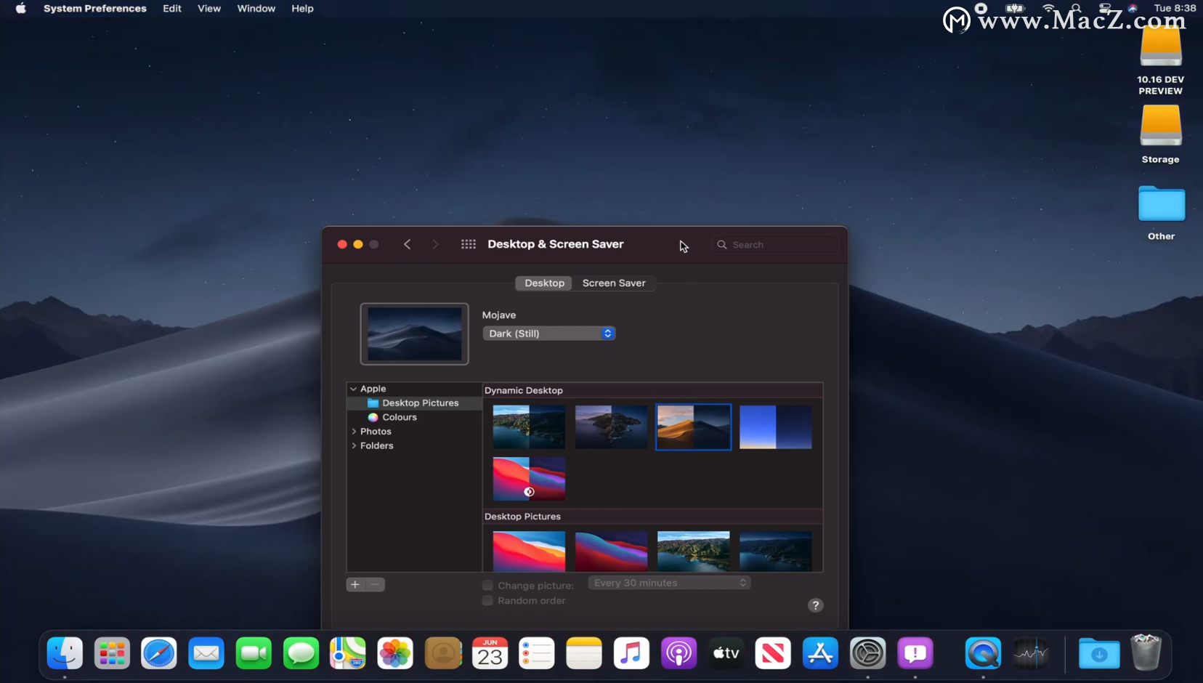Open the View menu
1203x683 pixels.
click(x=209, y=9)
